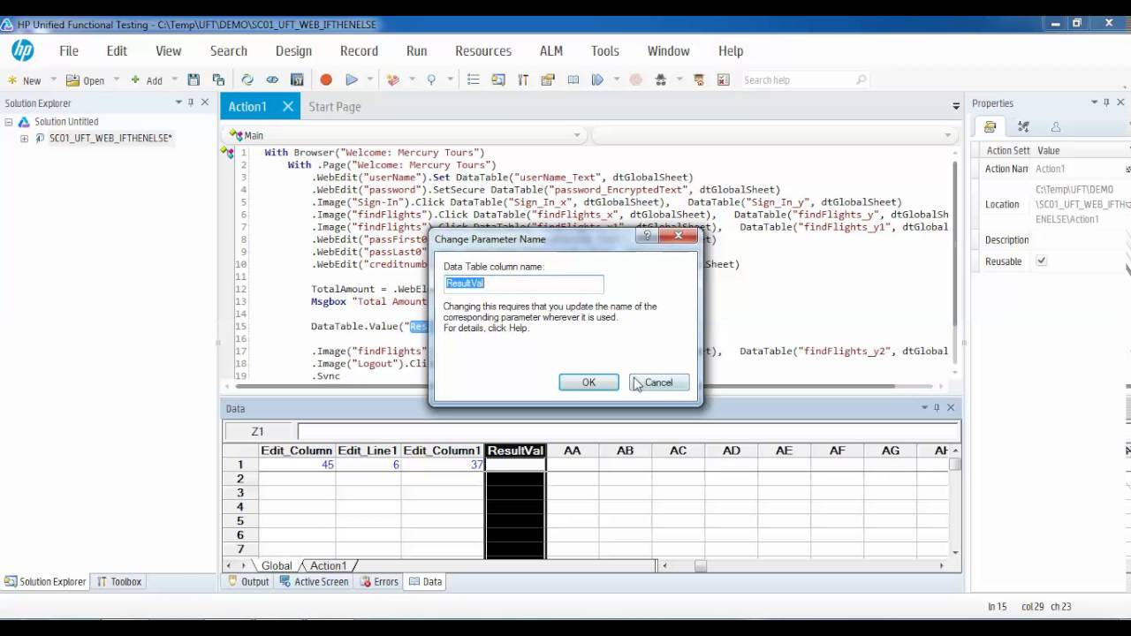Click the code editor horizontal scrollbar
Viewport: 1131px width, 636px height.
(584, 386)
